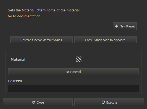Choose a material via No Material button
Screen dimensions: 147x109
[73, 71]
